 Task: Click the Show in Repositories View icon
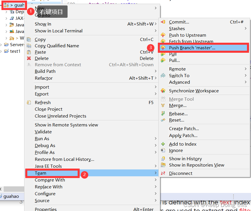coord(163,165)
